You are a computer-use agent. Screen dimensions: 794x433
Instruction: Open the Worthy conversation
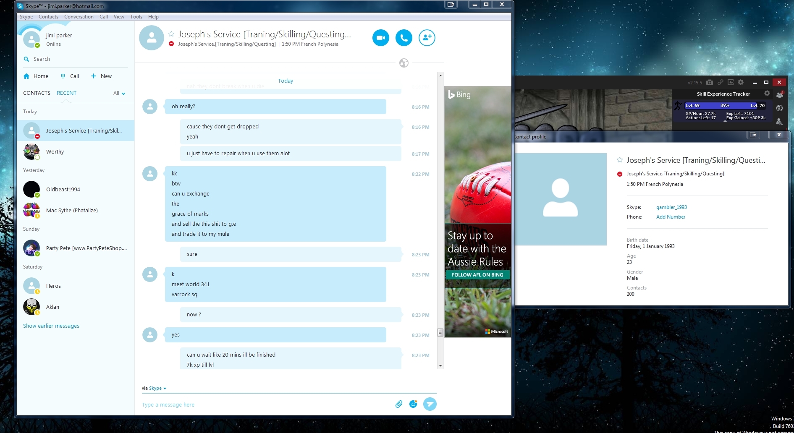click(76, 151)
